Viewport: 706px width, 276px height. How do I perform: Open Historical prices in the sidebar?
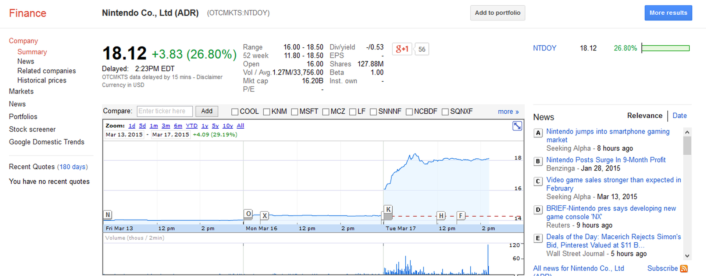click(x=42, y=80)
